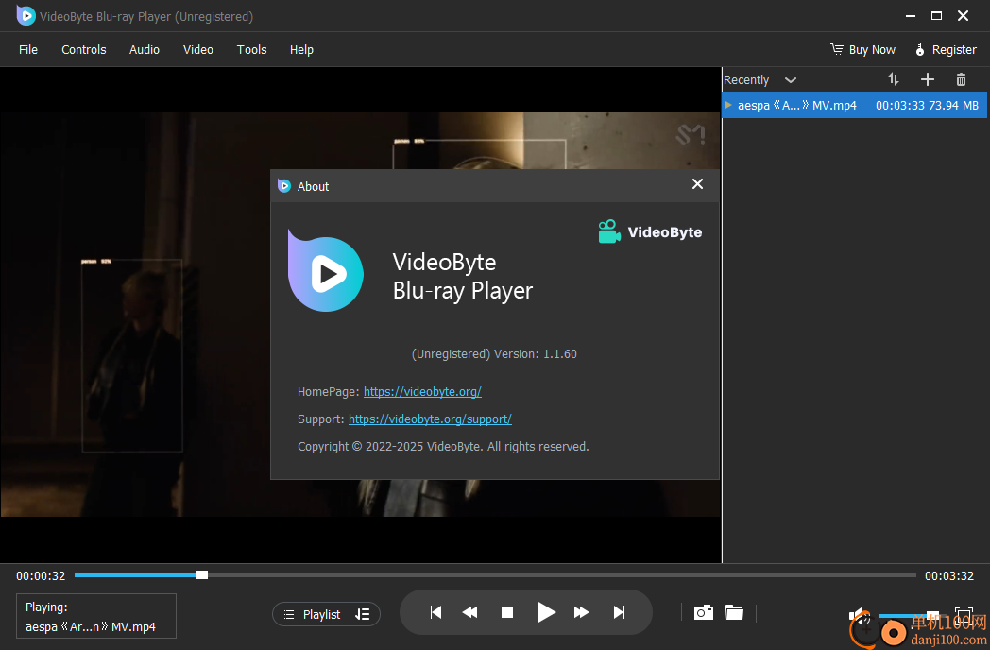Fast forward the video
The height and width of the screenshot is (650, 990).
[582, 612]
